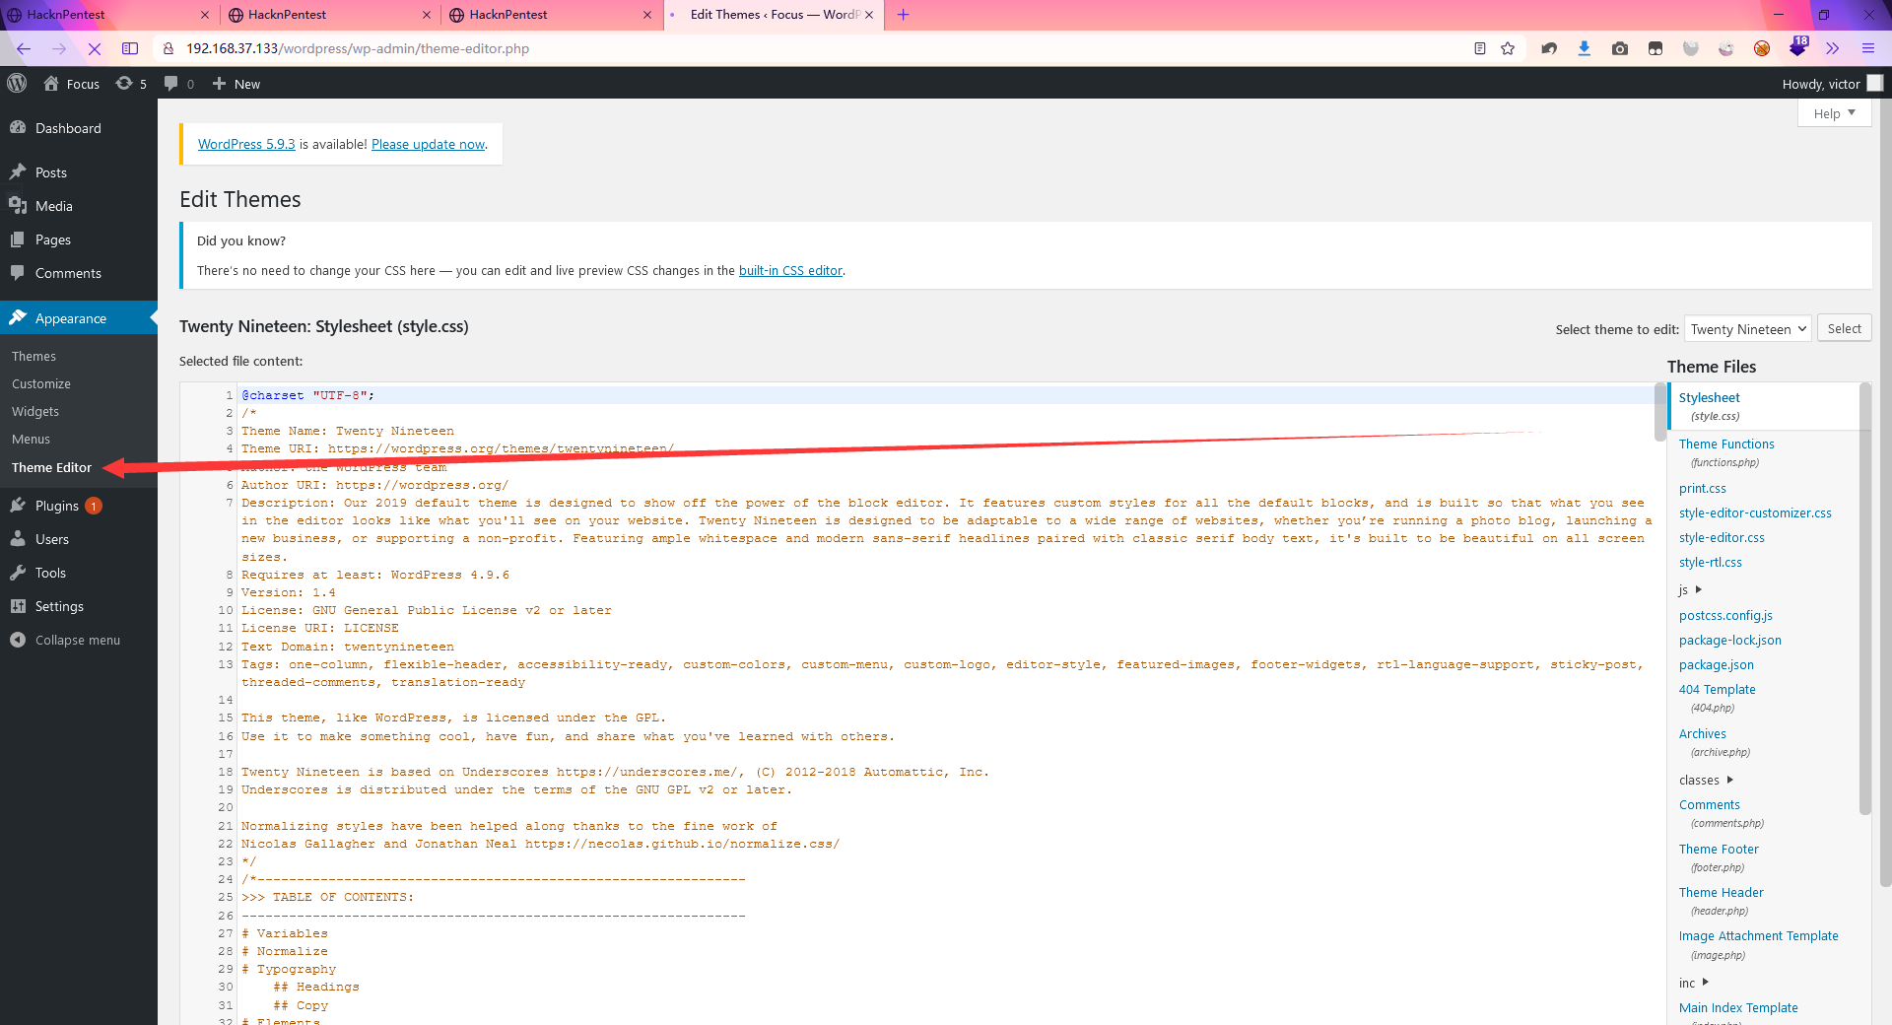The width and height of the screenshot is (1892, 1025).
Task: Open Howdy, victor account menu
Action: (1832, 84)
